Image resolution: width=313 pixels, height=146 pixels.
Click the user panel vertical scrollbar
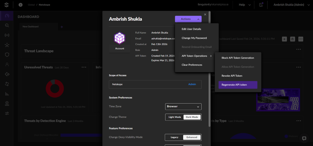(x=209, y=69)
